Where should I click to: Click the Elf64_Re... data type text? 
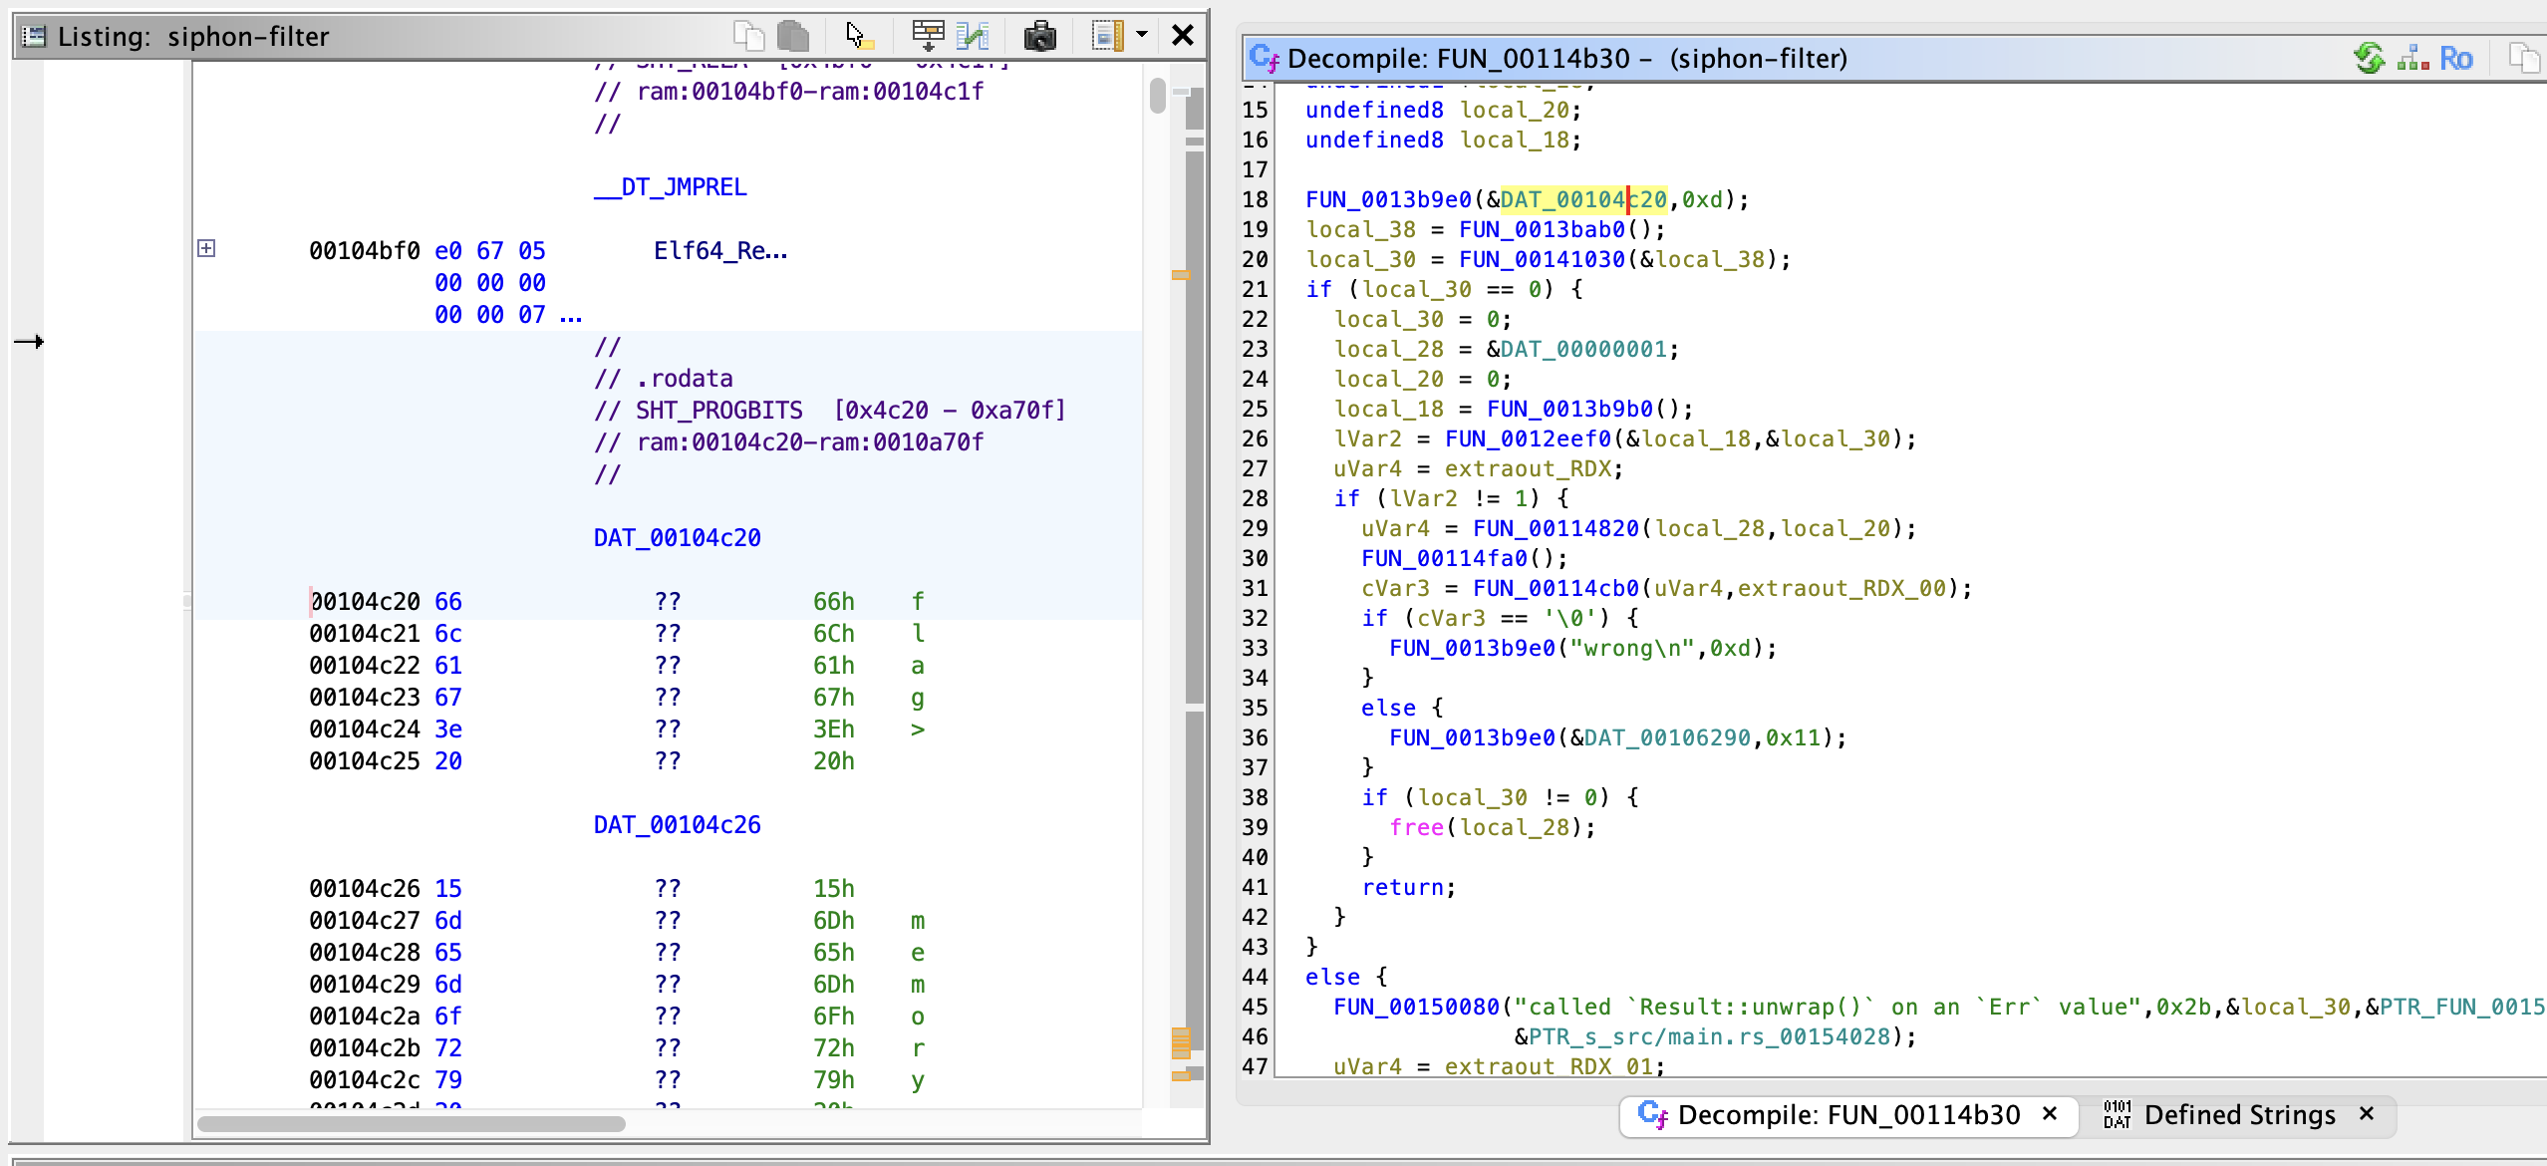720,251
